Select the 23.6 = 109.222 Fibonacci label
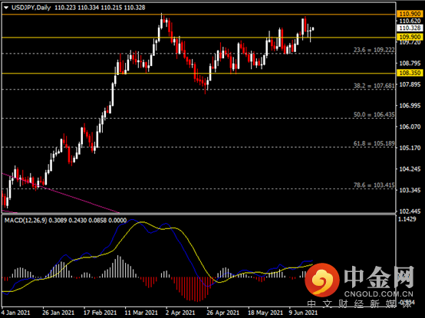Viewport: 425px width, 318px height. coord(374,50)
